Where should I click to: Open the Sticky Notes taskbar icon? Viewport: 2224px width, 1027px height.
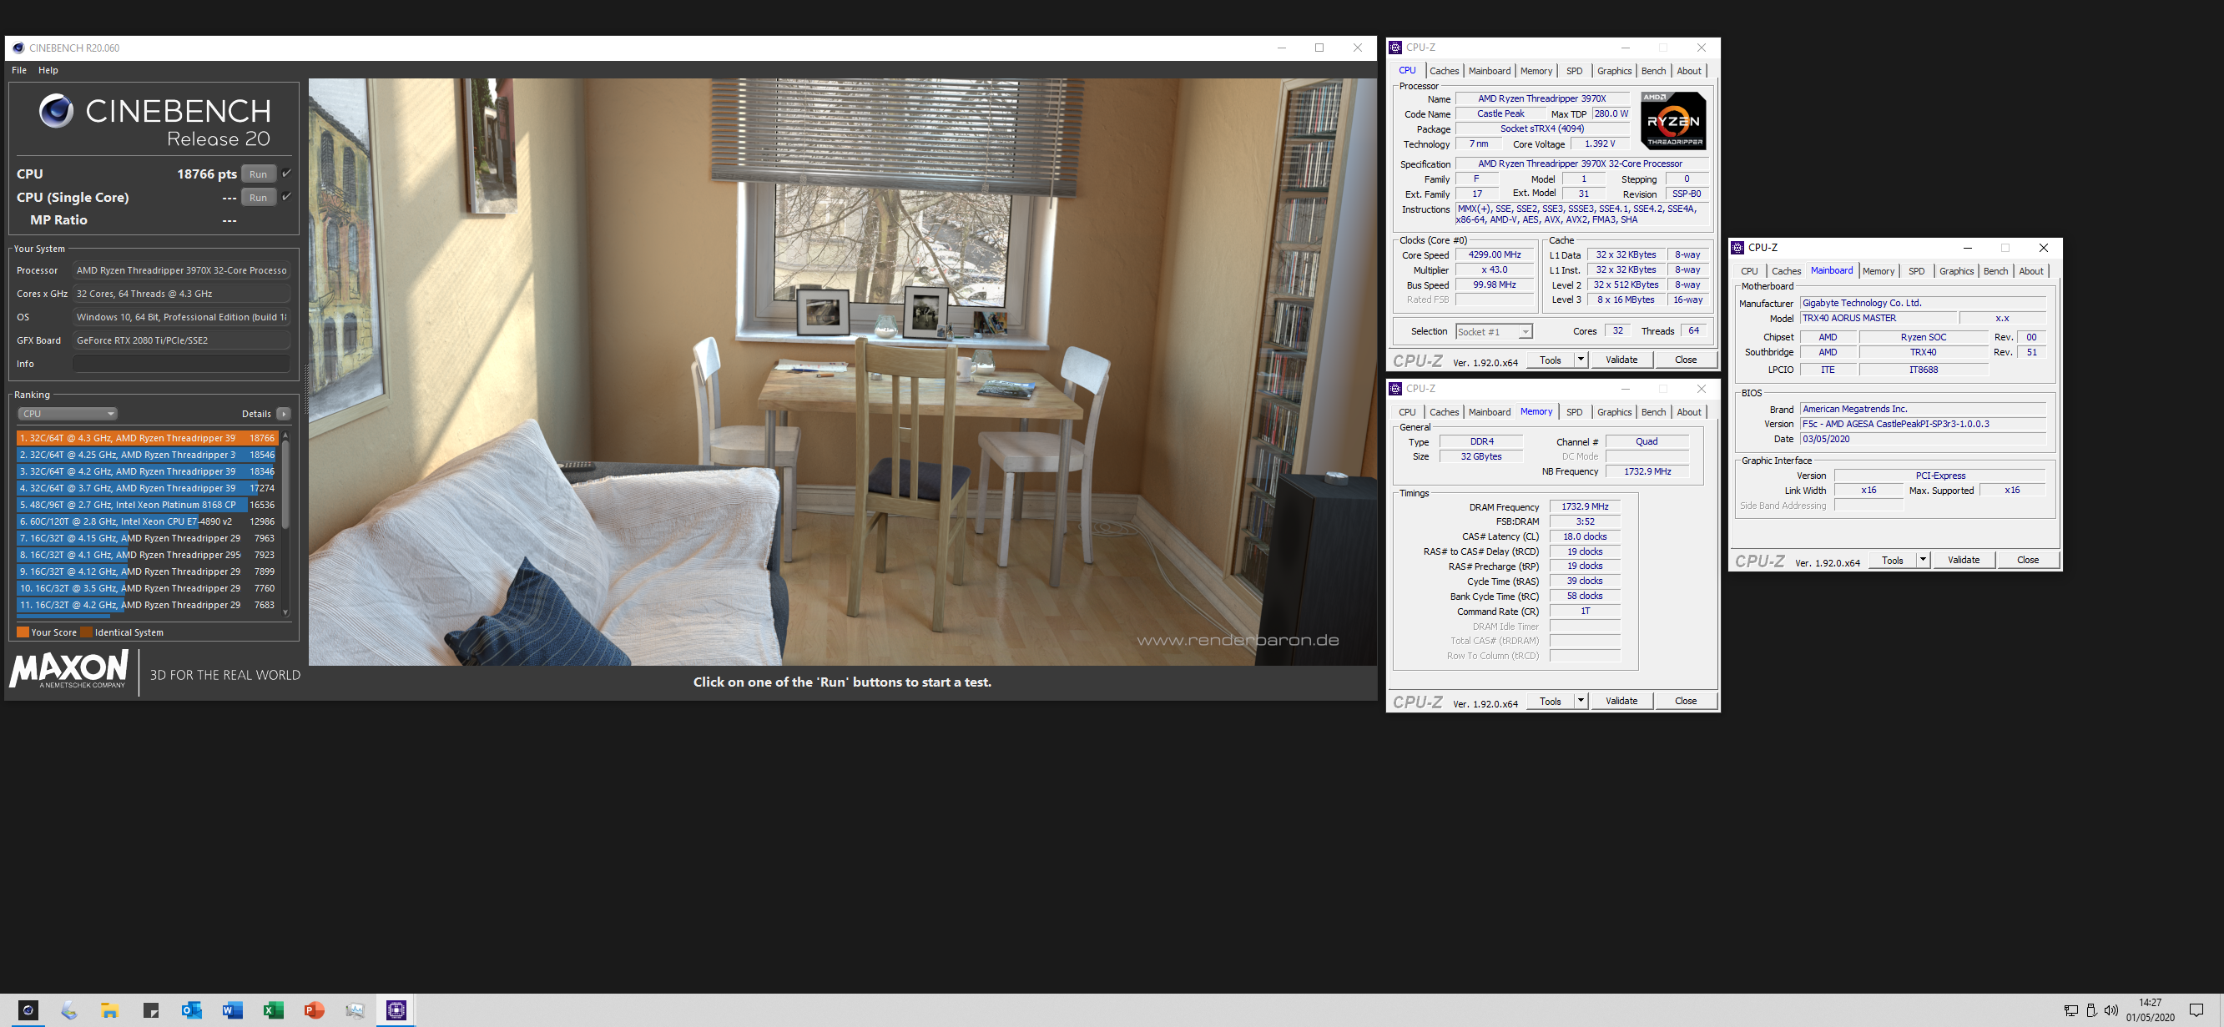151,1009
